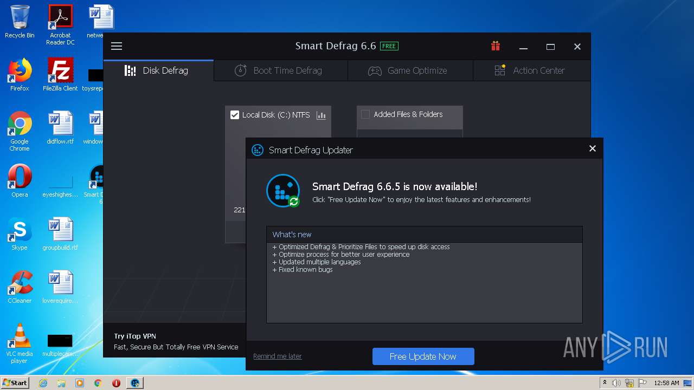Click the Remind me later link
The image size is (694, 390).
click(x=278, y=356)
